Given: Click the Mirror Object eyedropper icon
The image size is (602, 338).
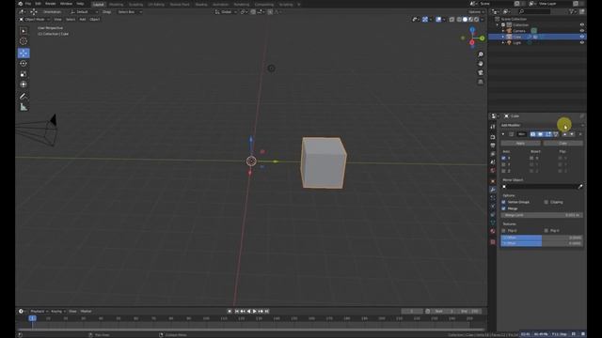Looking at the screenshot, I should click(580, 186).
